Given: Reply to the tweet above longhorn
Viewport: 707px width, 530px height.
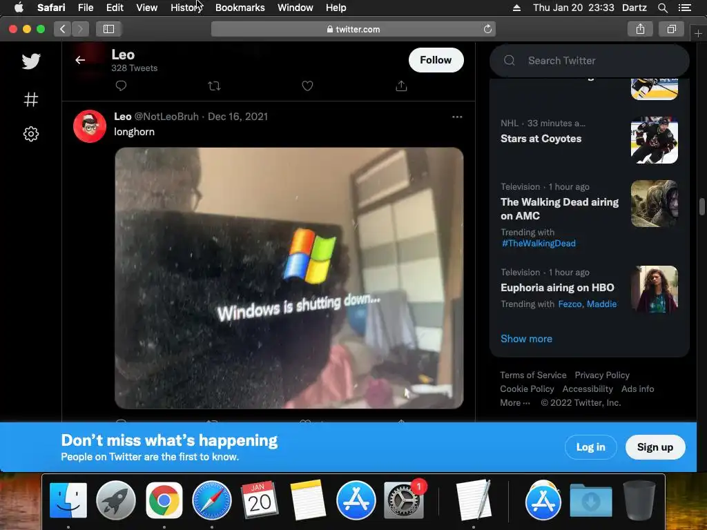Looking at the screenshot, I should point(121,86).
